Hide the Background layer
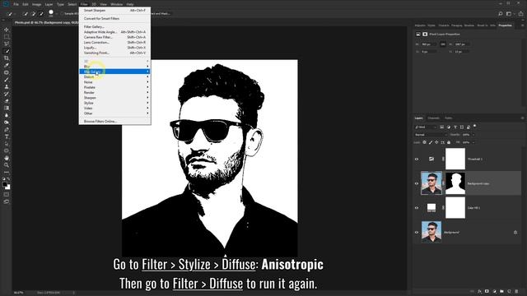Viewport: 527px width, 296px height. (417, 232)
